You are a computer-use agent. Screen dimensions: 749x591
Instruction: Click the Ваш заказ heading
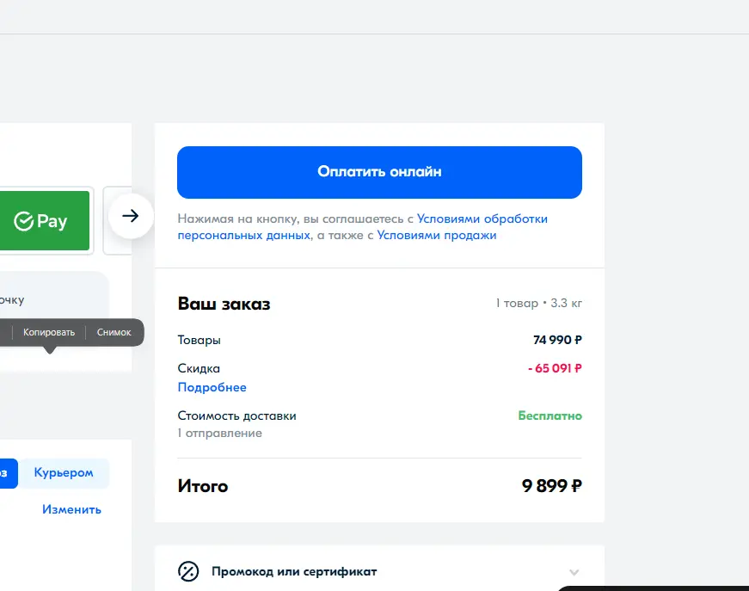(x=224, y=304)
